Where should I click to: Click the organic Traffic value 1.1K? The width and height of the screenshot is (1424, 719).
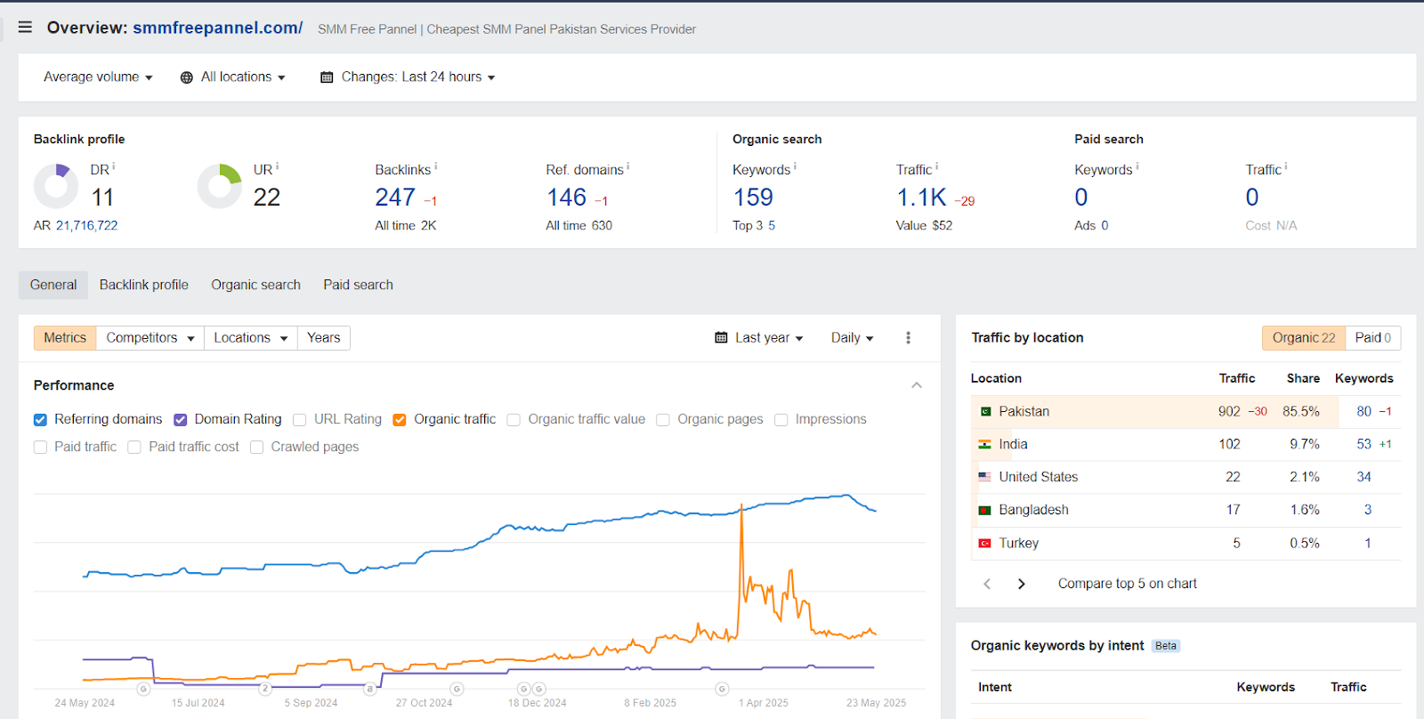click(x=921, y=198)
